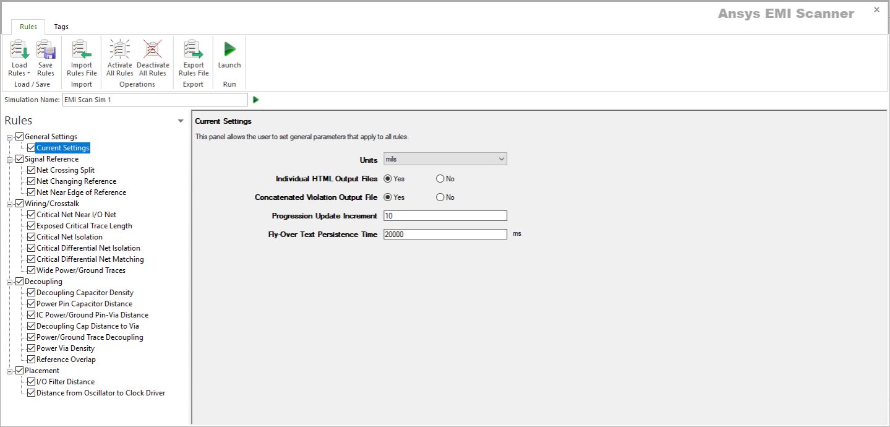
Task: Disable the Power Via Density rule checkbox
Action: tap(31, 348)
